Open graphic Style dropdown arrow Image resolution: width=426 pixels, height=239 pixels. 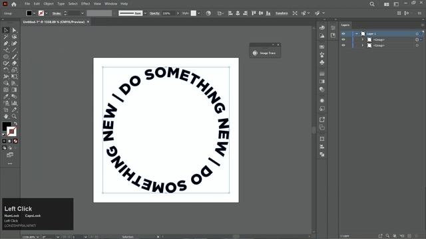[198, 13]
